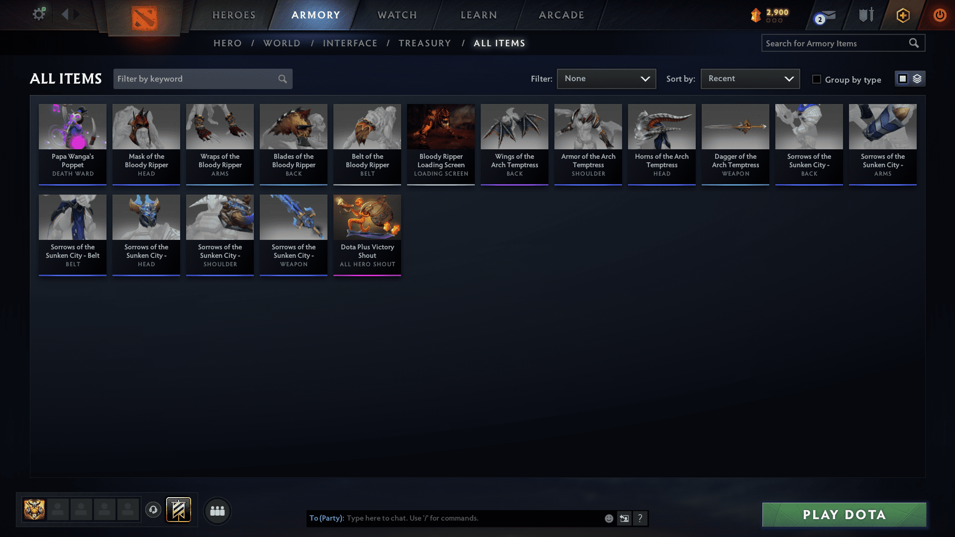Open the Filter dropdown set to None
Screen dimensions: 955x537
pyautogui.click(x=606, y=79)
